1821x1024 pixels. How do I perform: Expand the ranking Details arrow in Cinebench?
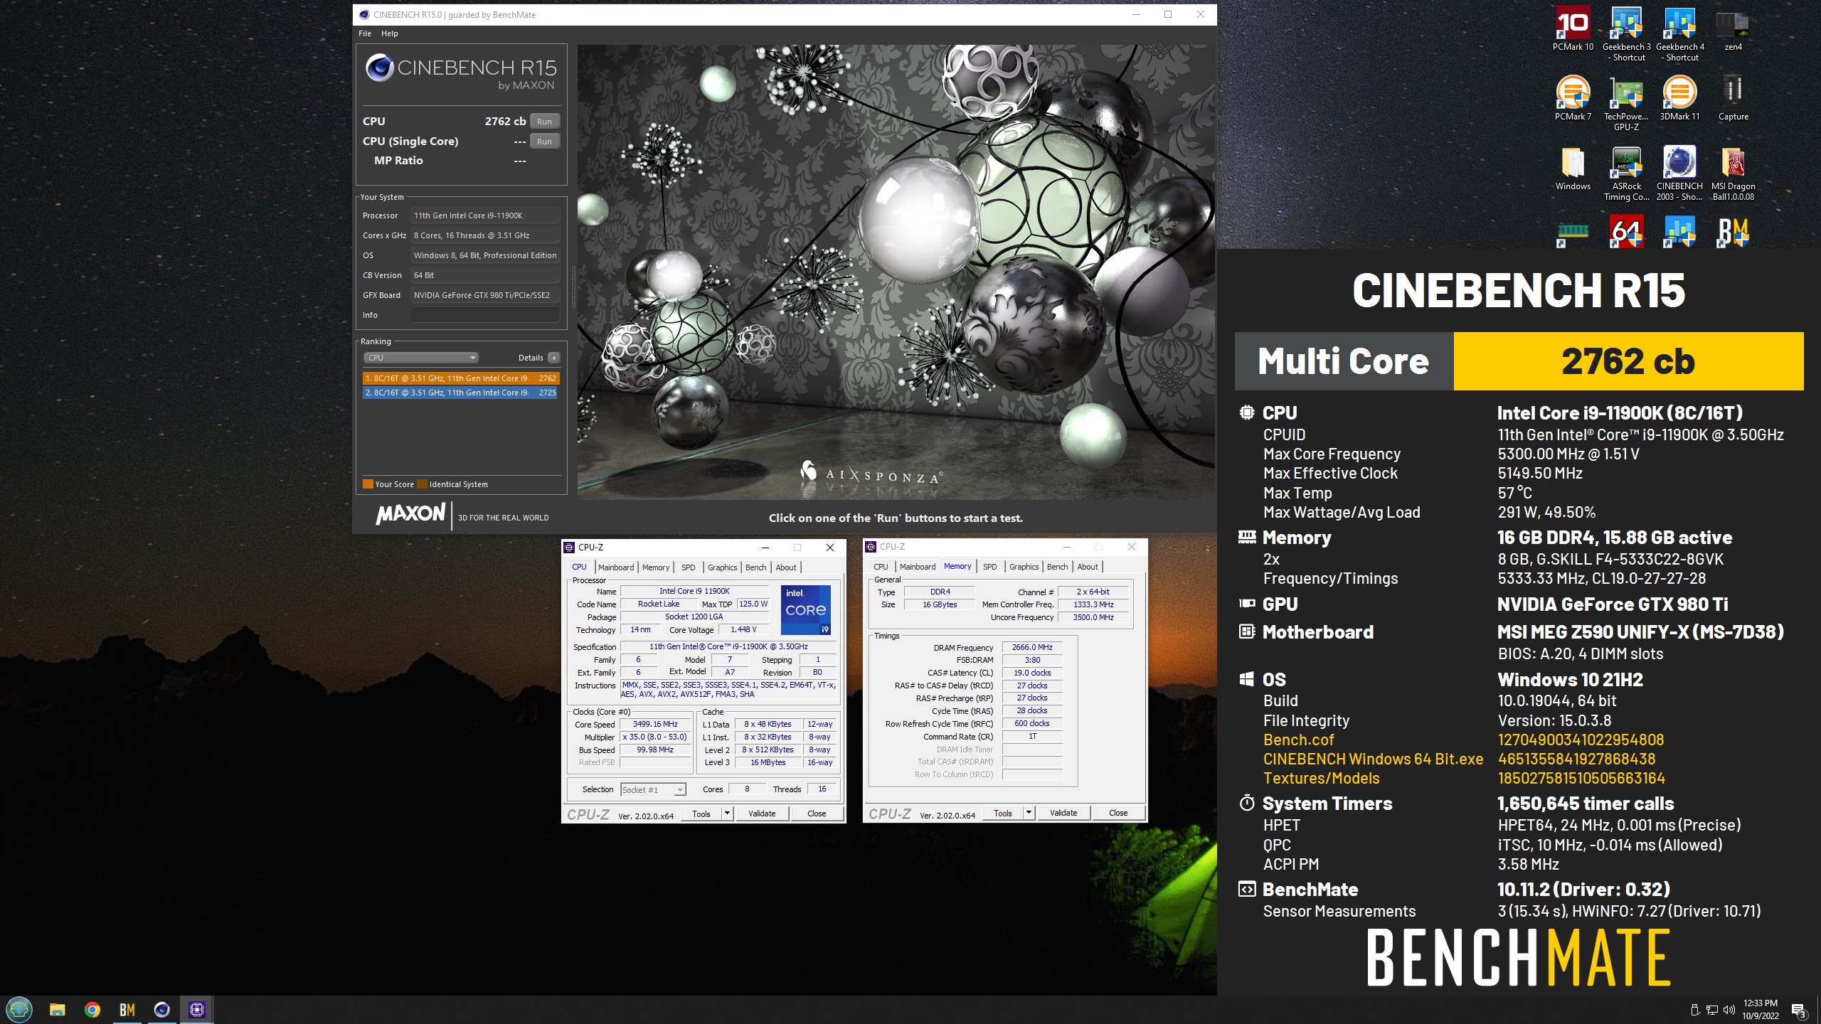[554, 358]
